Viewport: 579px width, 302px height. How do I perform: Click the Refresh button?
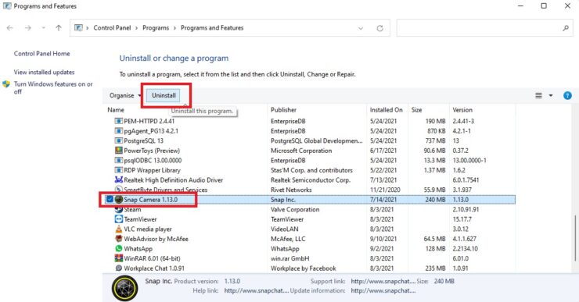click(x=379, y=28)
